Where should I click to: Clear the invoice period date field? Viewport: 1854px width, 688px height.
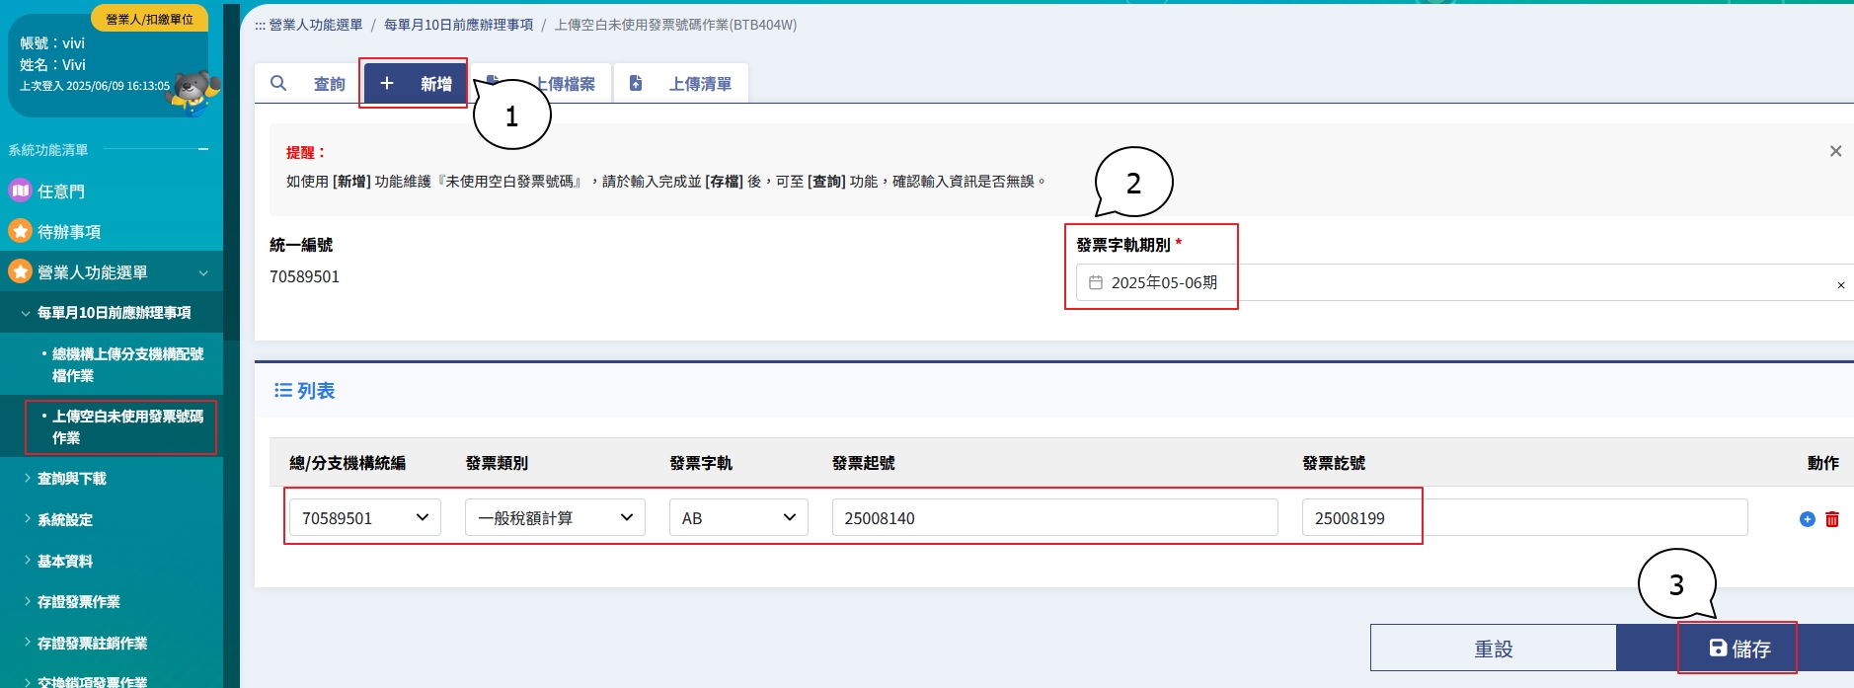tap(1840, 285)
